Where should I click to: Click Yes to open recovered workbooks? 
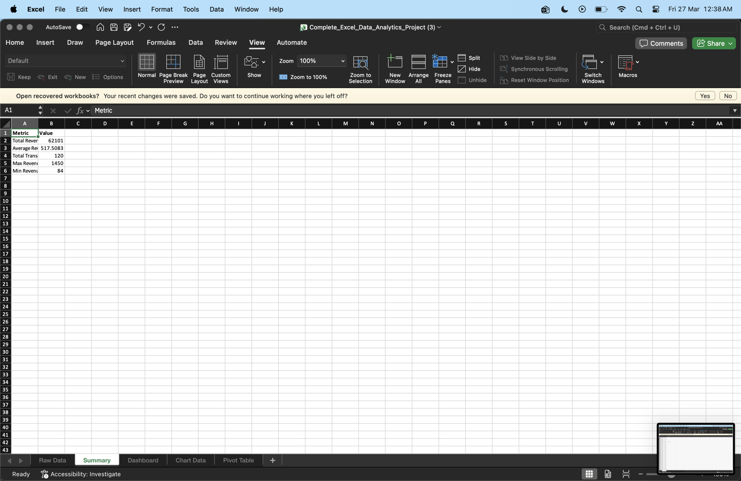pos(705,96)
